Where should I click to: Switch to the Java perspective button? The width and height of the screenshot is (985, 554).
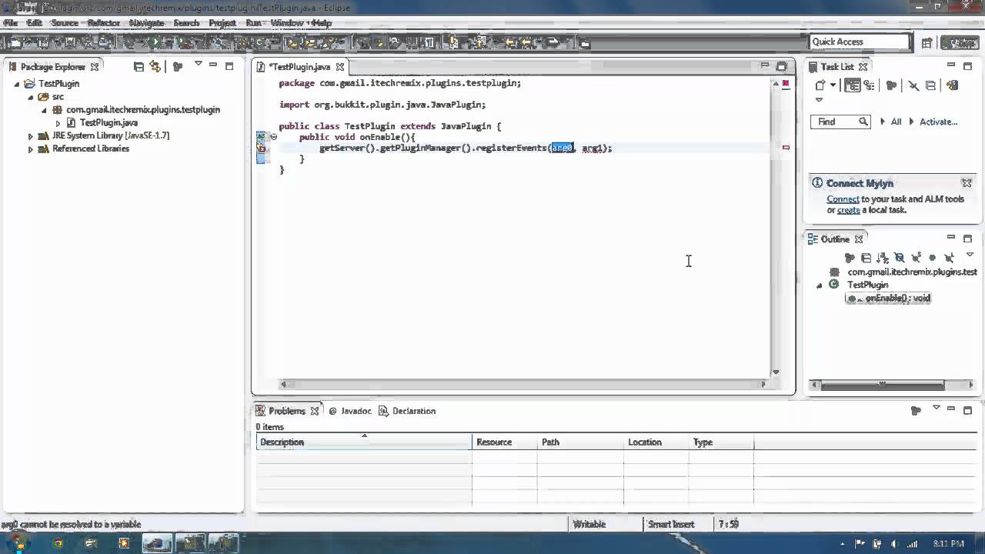pos(960,42)
